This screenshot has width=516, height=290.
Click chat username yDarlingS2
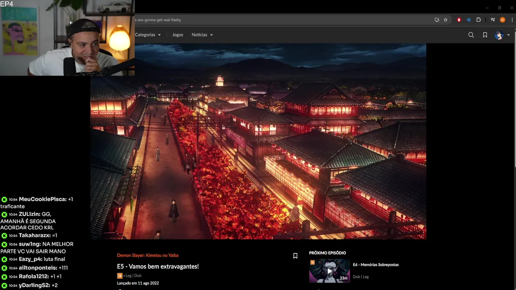(x=34, y=286)
